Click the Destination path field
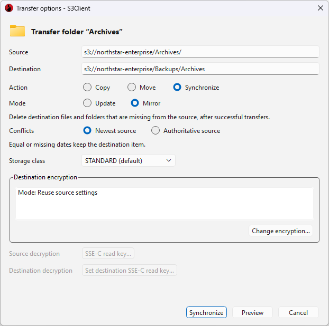 200,69
